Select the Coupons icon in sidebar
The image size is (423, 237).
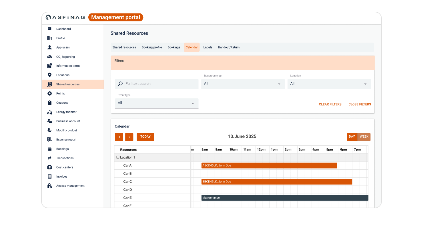(x=49, y=103)
